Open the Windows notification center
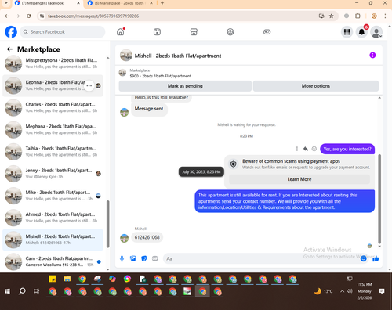Viewport: 392px width, 310px height. pyautogui.click(x=382, y=291)
